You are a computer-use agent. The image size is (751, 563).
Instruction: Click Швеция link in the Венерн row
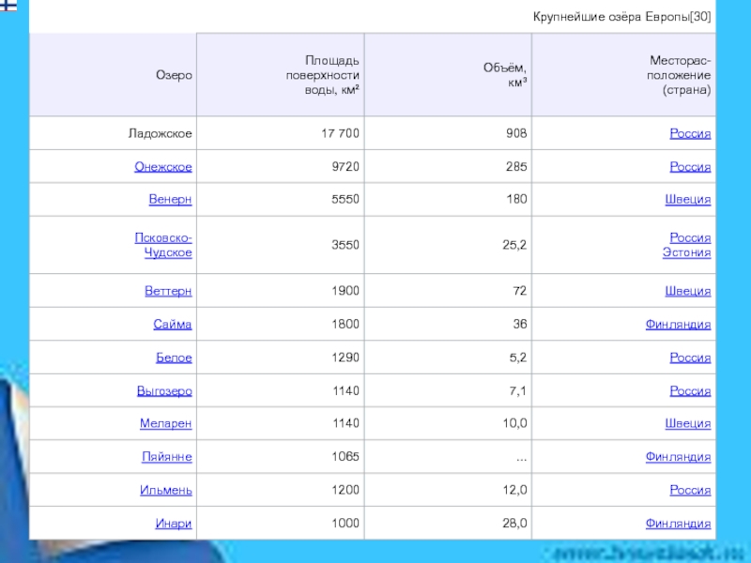[687, 200]
